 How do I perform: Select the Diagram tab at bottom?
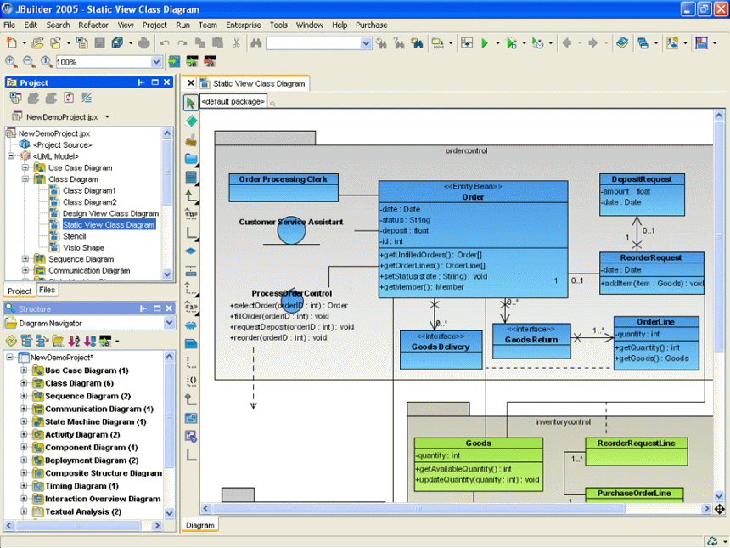pos(200,525)
